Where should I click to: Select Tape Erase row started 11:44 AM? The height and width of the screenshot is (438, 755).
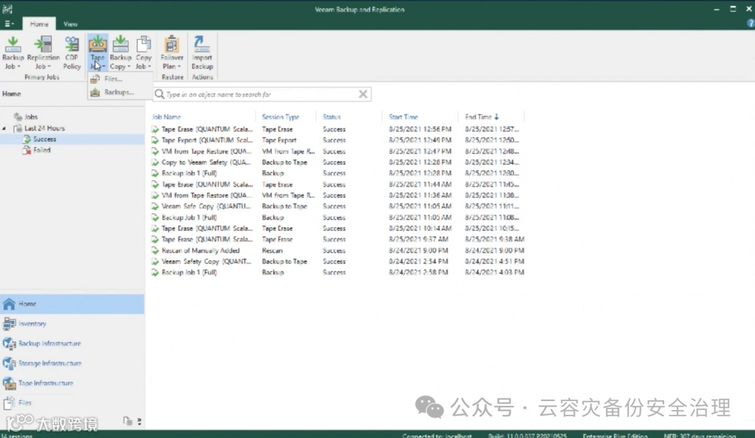coord(337,185)
